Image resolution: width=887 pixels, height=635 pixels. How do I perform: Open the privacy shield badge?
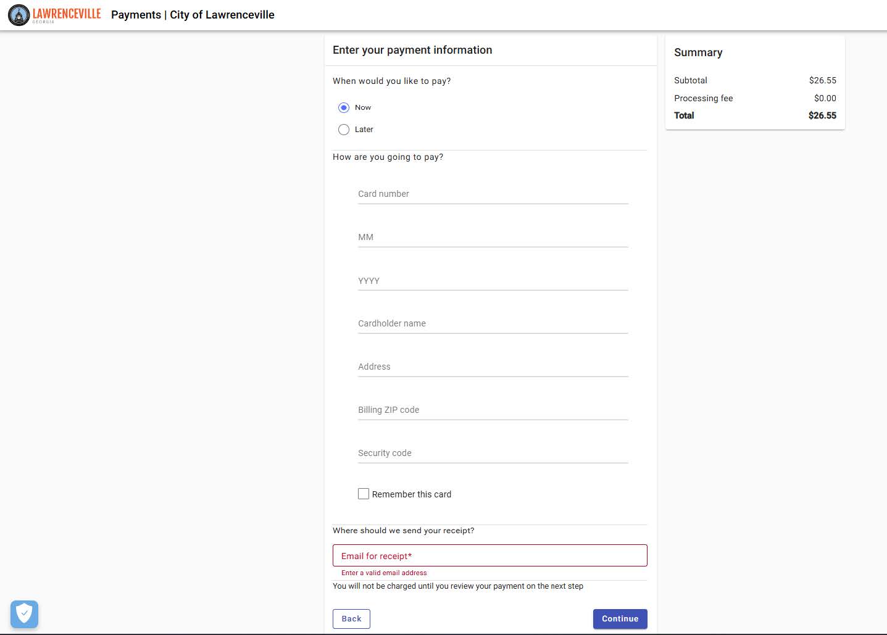pos(24,614)
